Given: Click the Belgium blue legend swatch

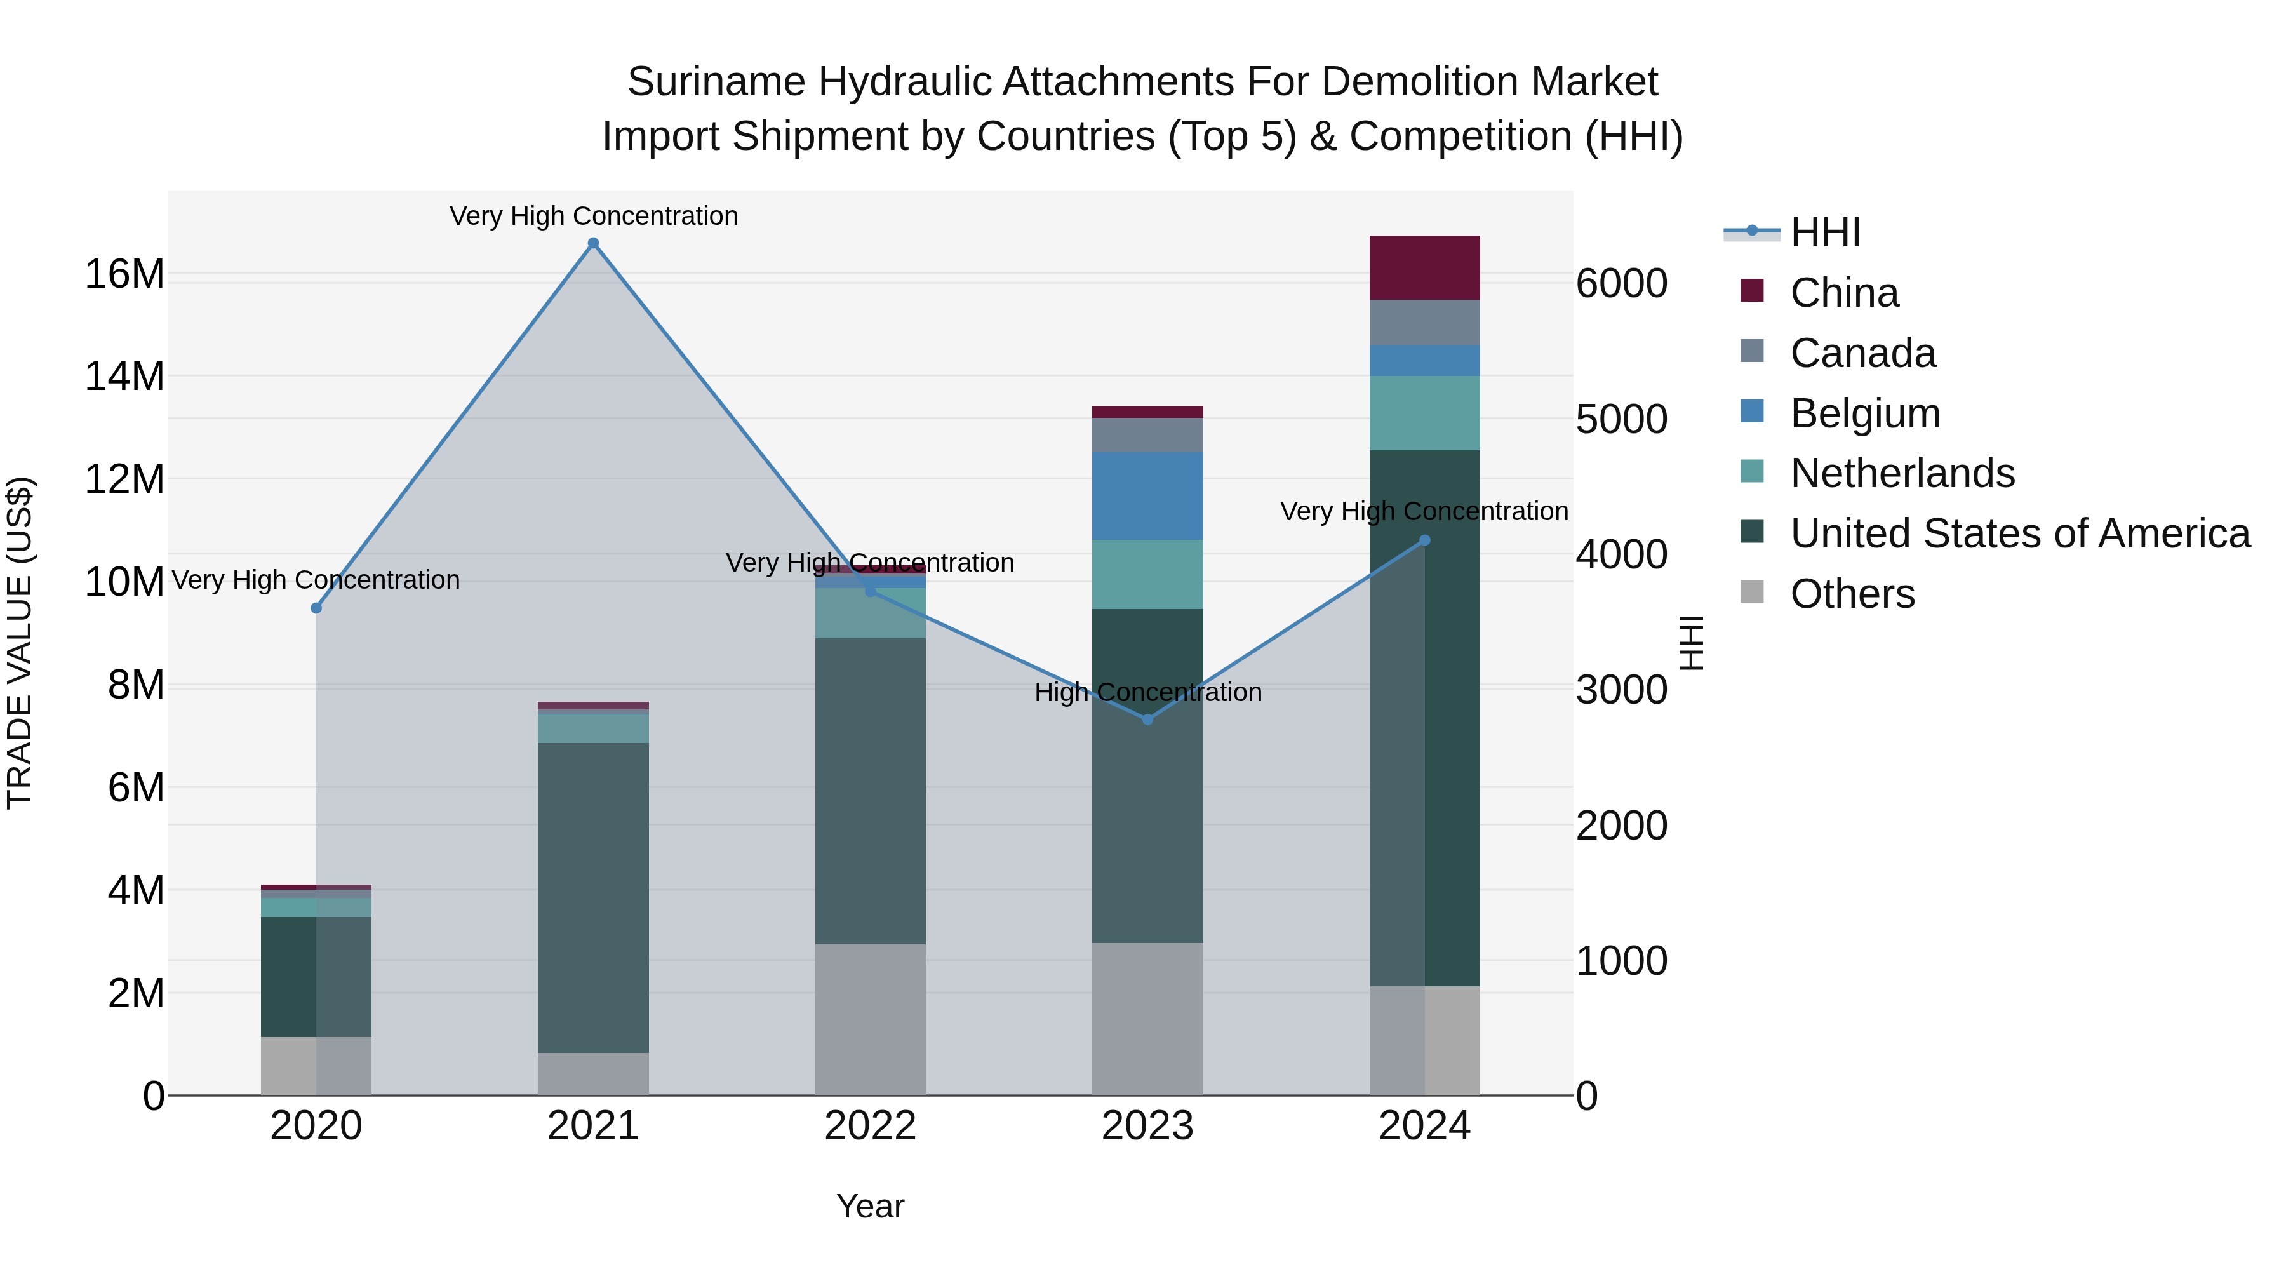Looking at the screenshot, I should pyautogui.click(x=1752, y=411).
